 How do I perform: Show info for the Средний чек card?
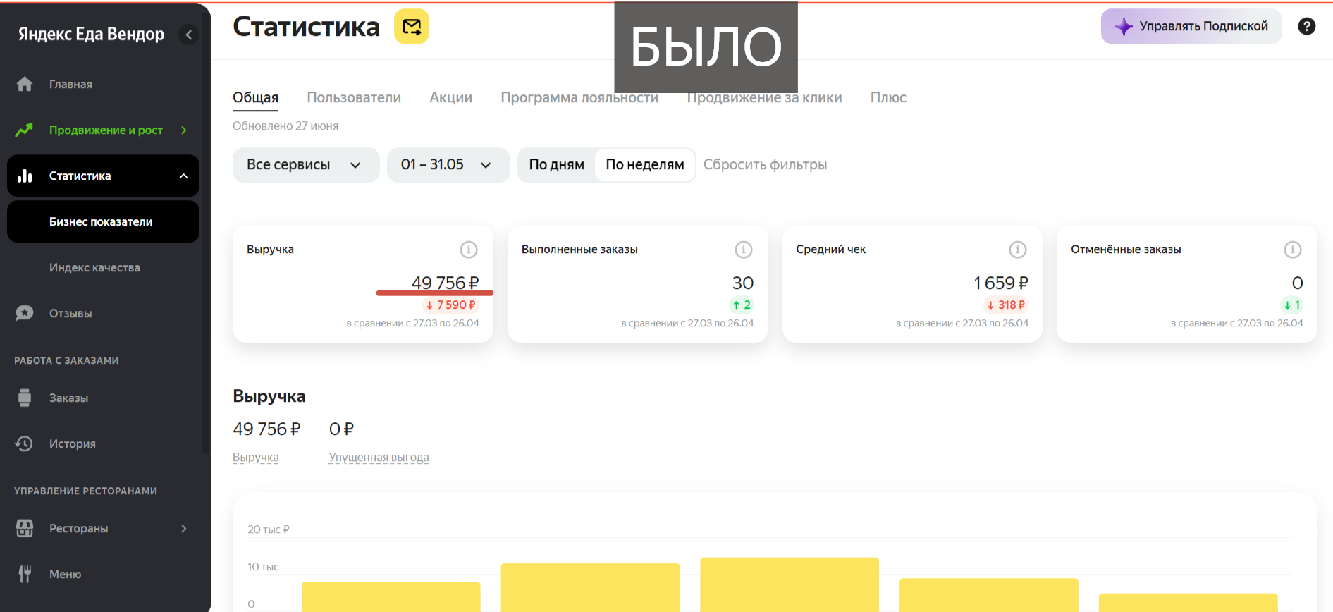click(x=1018, y=250)
